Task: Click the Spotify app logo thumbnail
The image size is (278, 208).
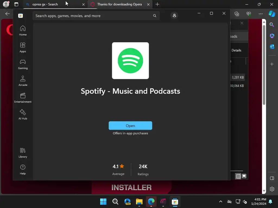Action: coord(130,61)
